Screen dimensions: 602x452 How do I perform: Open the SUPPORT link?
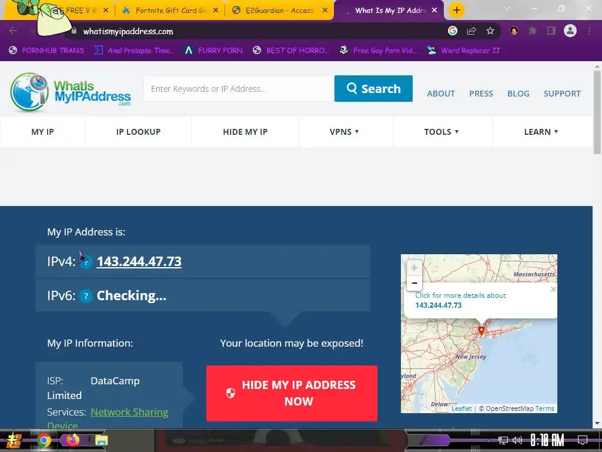562,94
